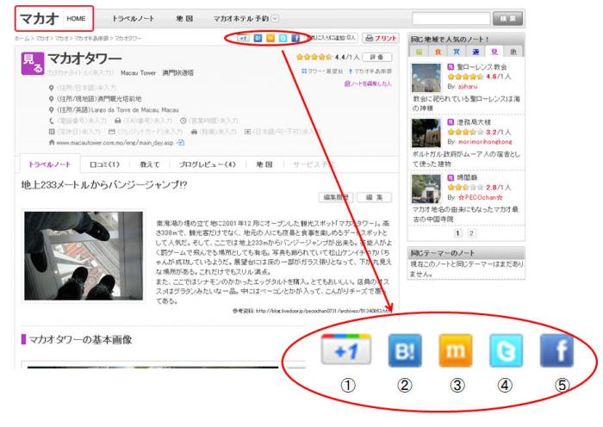
Task: Focus the search input field at top
Action: click(451, 18)
